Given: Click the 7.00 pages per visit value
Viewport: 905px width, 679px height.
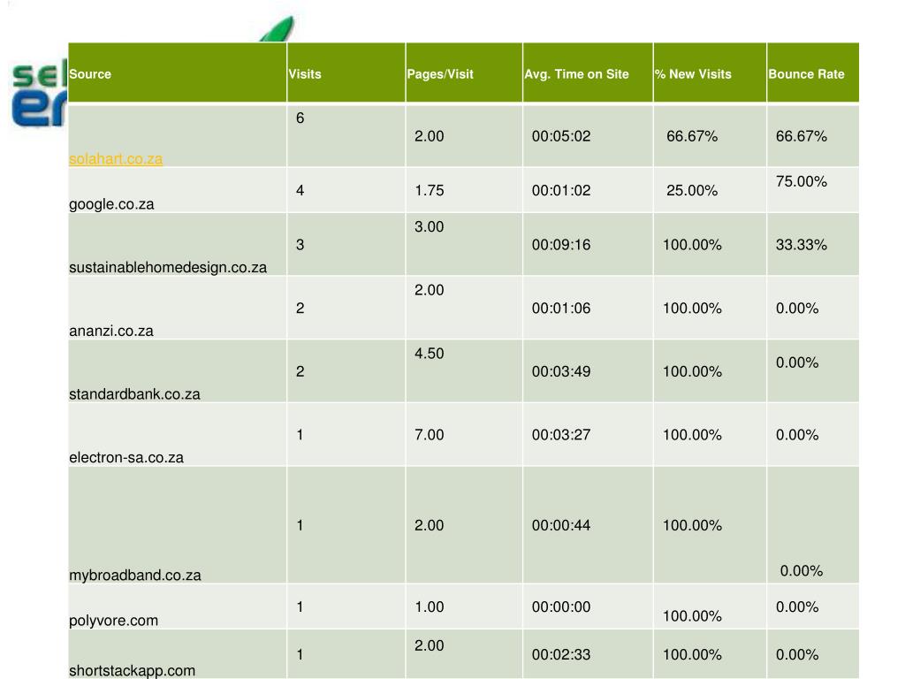Looking at the screenshot, I should (x=429, y=435).
